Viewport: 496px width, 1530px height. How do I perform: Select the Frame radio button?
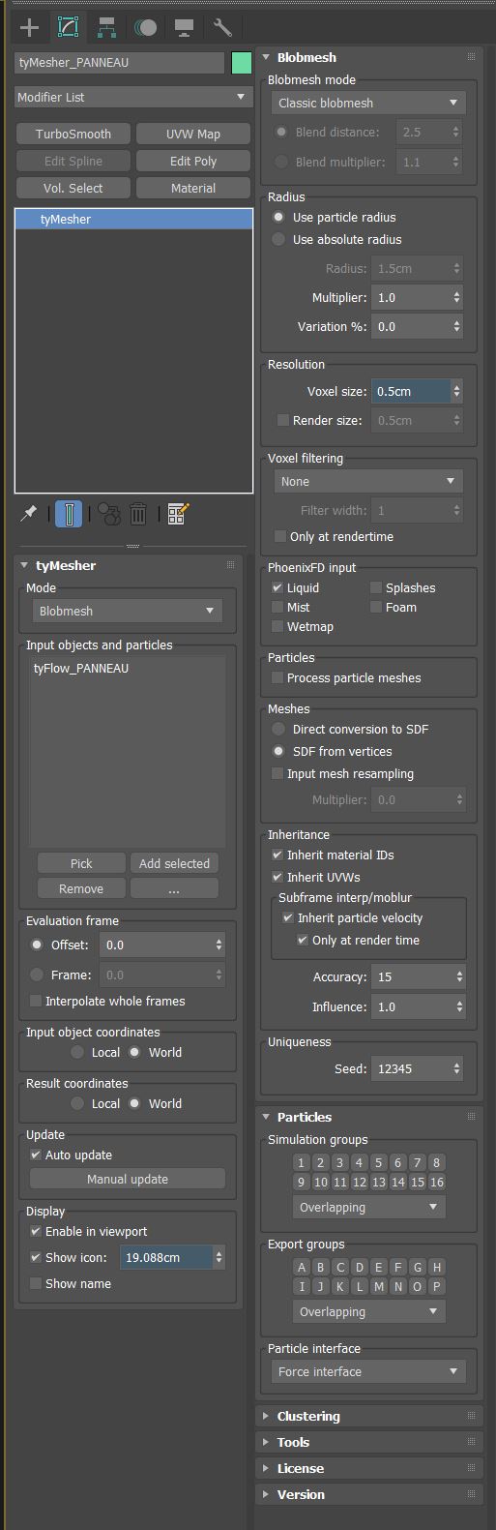pyautogui.click(x=38, y=975)
